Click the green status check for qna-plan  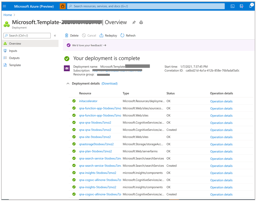[x=74, y=151]
